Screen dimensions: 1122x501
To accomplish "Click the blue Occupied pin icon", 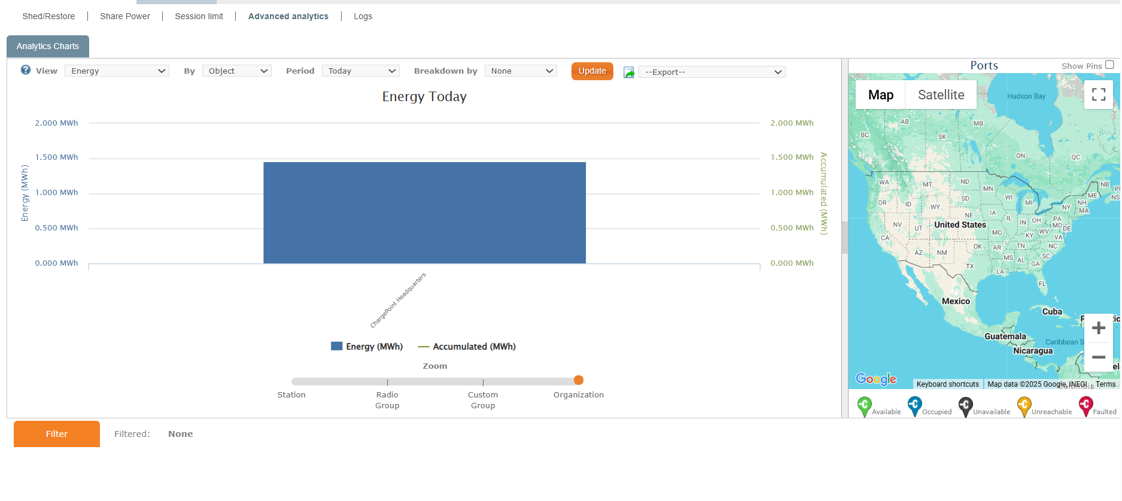I will pos(914,406).
